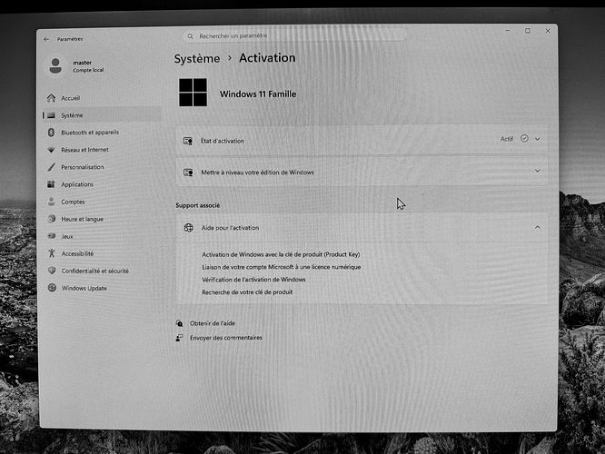
Task: Close the Paramètres window
Action: tap(548, 31)
